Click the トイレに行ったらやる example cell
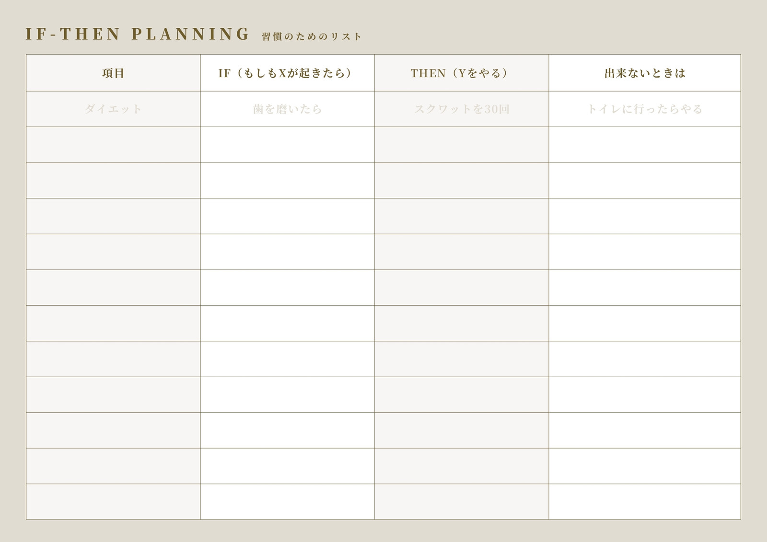This screenshot has height=542, width=767. (645, 109)
